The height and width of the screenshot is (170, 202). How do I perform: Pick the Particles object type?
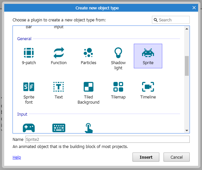pyautogui.click(x=89, y=52)
